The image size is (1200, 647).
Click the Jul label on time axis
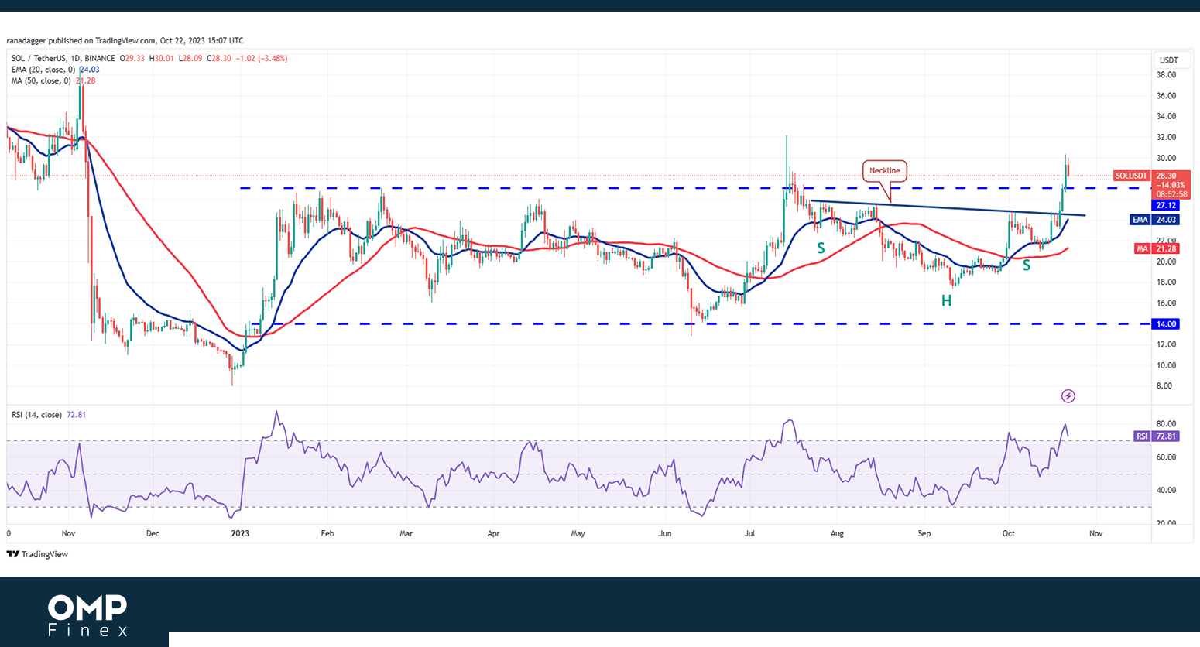click(x=749, y=534)
